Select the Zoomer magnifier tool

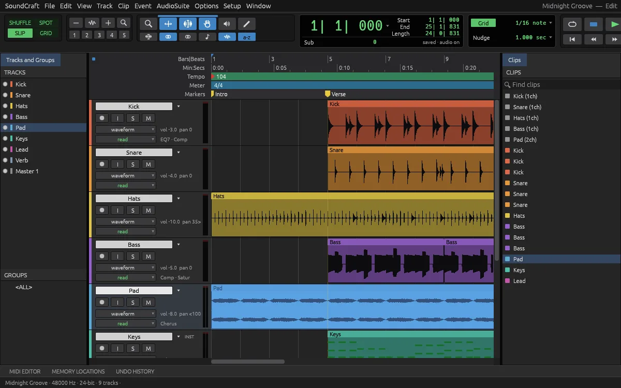pos(149,24)
